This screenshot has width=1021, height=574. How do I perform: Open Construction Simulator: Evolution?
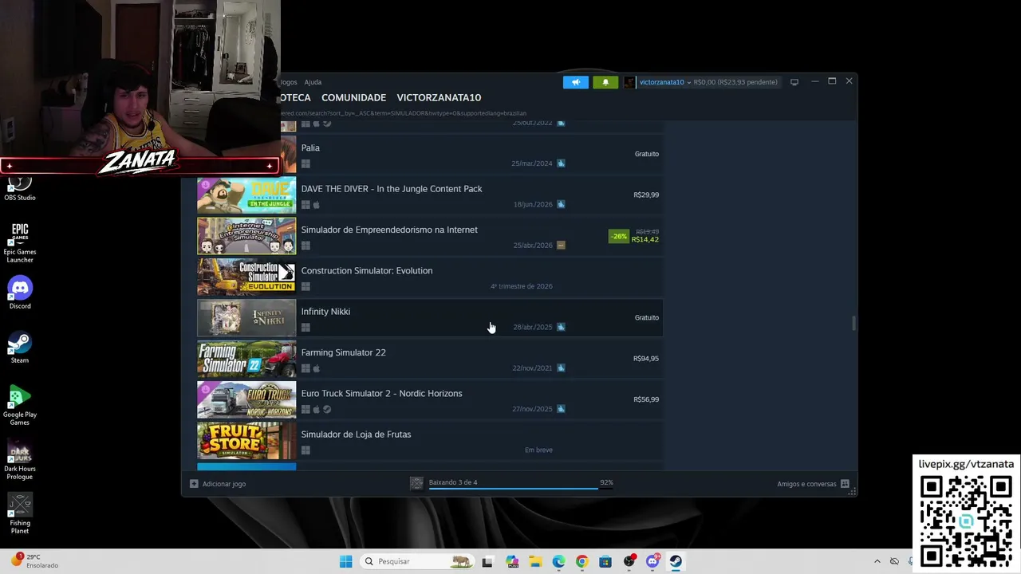tap(367, 271)
